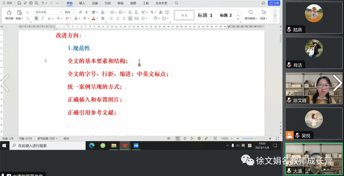This screenshot has height=176, width=344.
Task: Decrease paragraph indent
Action: [130, 12]
